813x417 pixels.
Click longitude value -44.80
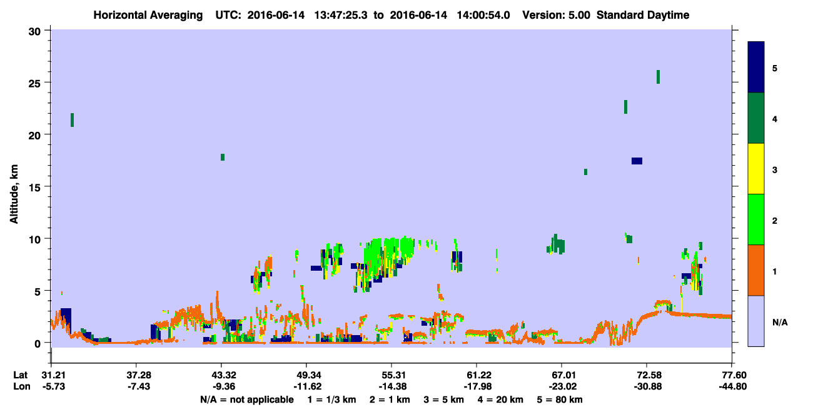pos(732,386)
